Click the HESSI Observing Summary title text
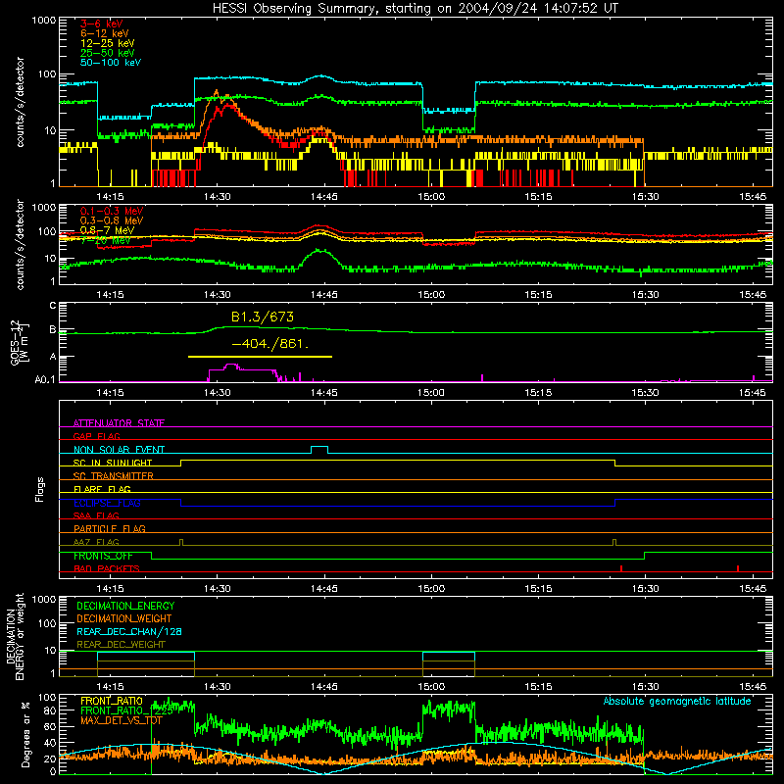The width and height of the screenshot is (784, 784). [415, 9]
